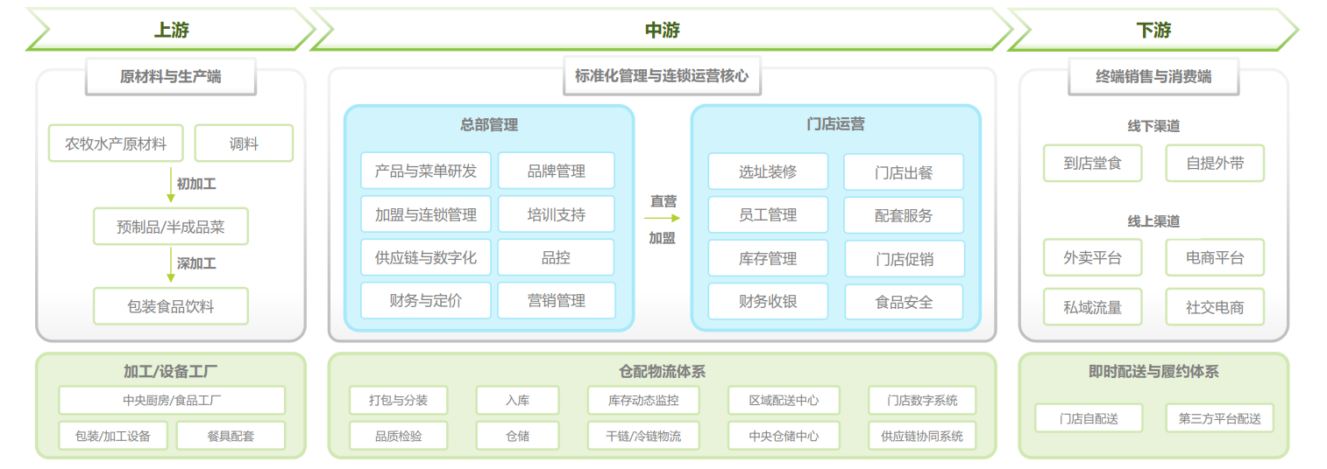Select the 第三方平台配送 box
The width and height of the screenshot is (1327, 469).
(x=1219, y=418)
